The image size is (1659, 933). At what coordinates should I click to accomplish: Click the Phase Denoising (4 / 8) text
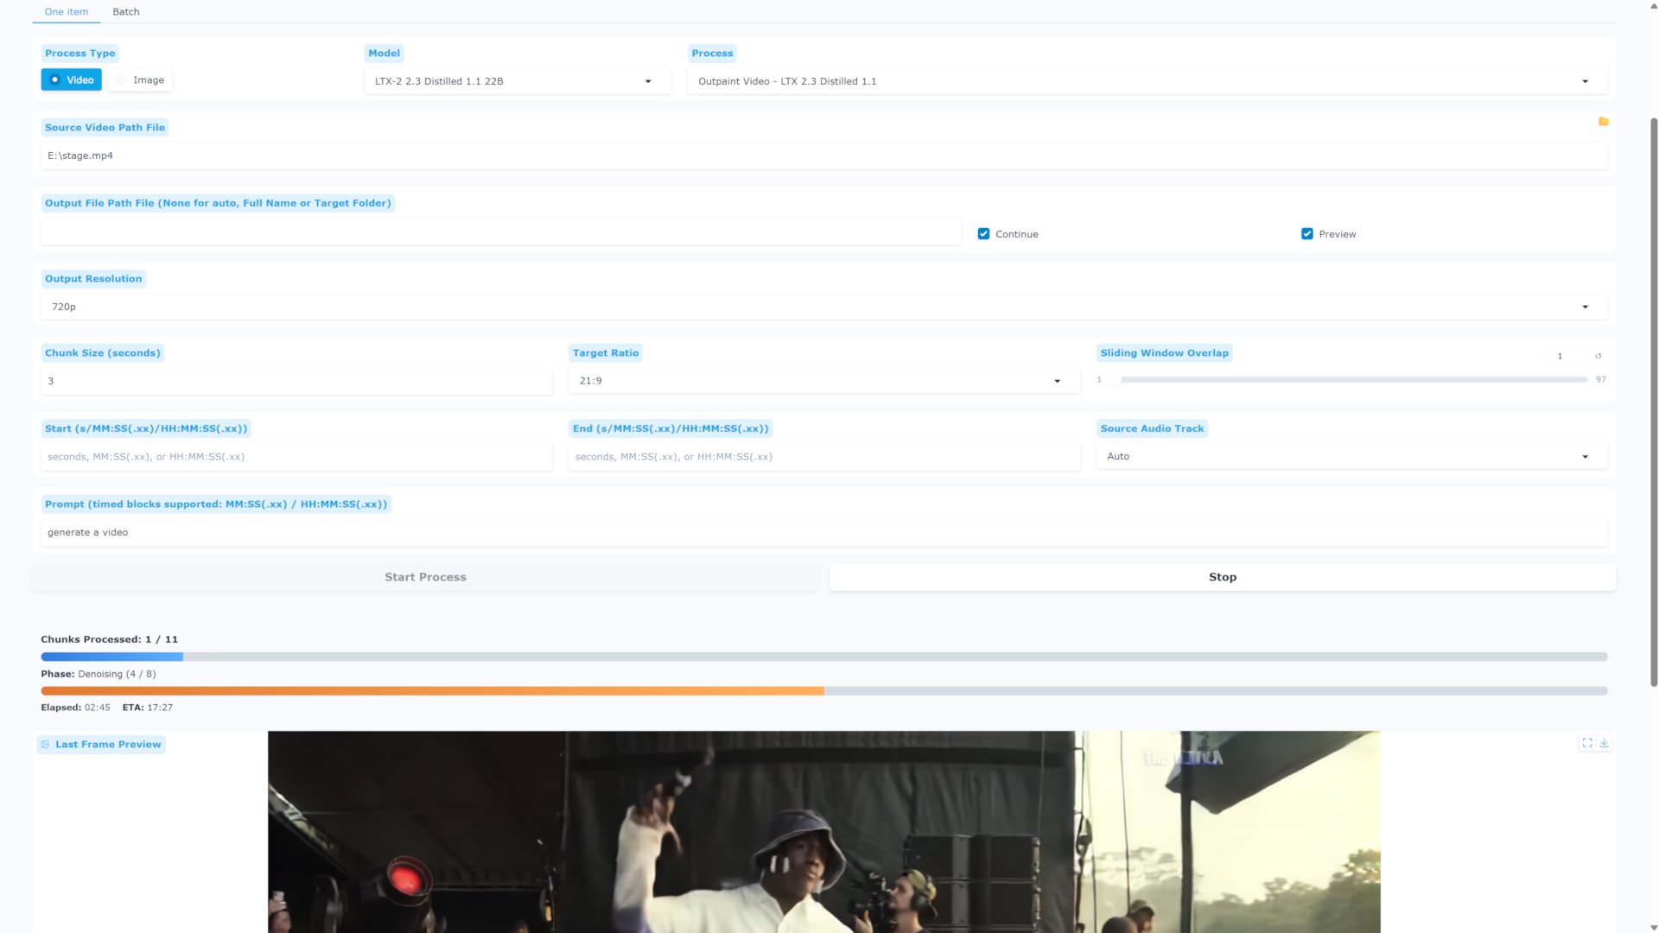99,674
